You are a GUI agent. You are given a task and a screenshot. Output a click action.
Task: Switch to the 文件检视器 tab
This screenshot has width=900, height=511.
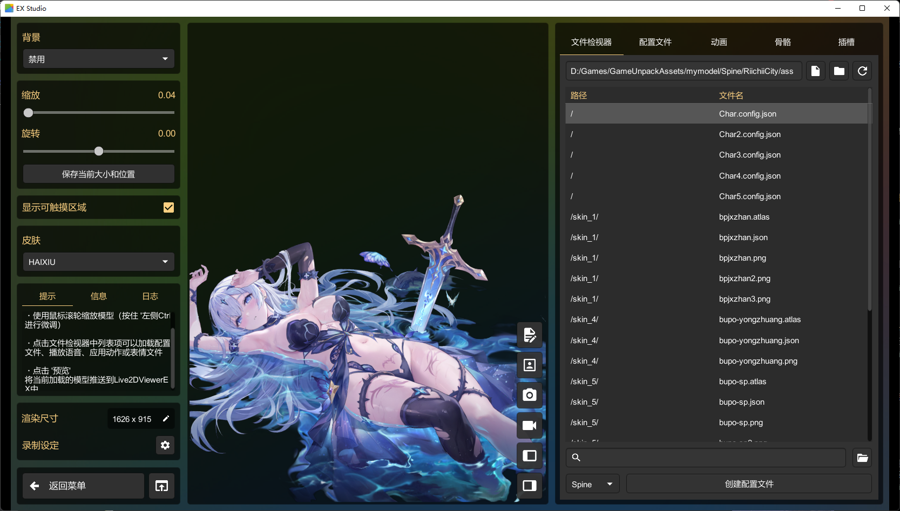[x=591, y=42]
